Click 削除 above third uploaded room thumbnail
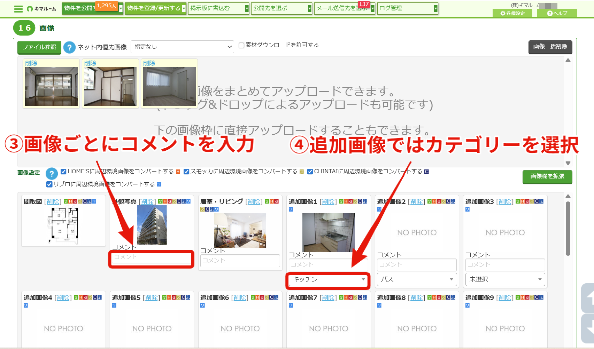This screenshot has width=594, height=349. click(x=149, y=63)
